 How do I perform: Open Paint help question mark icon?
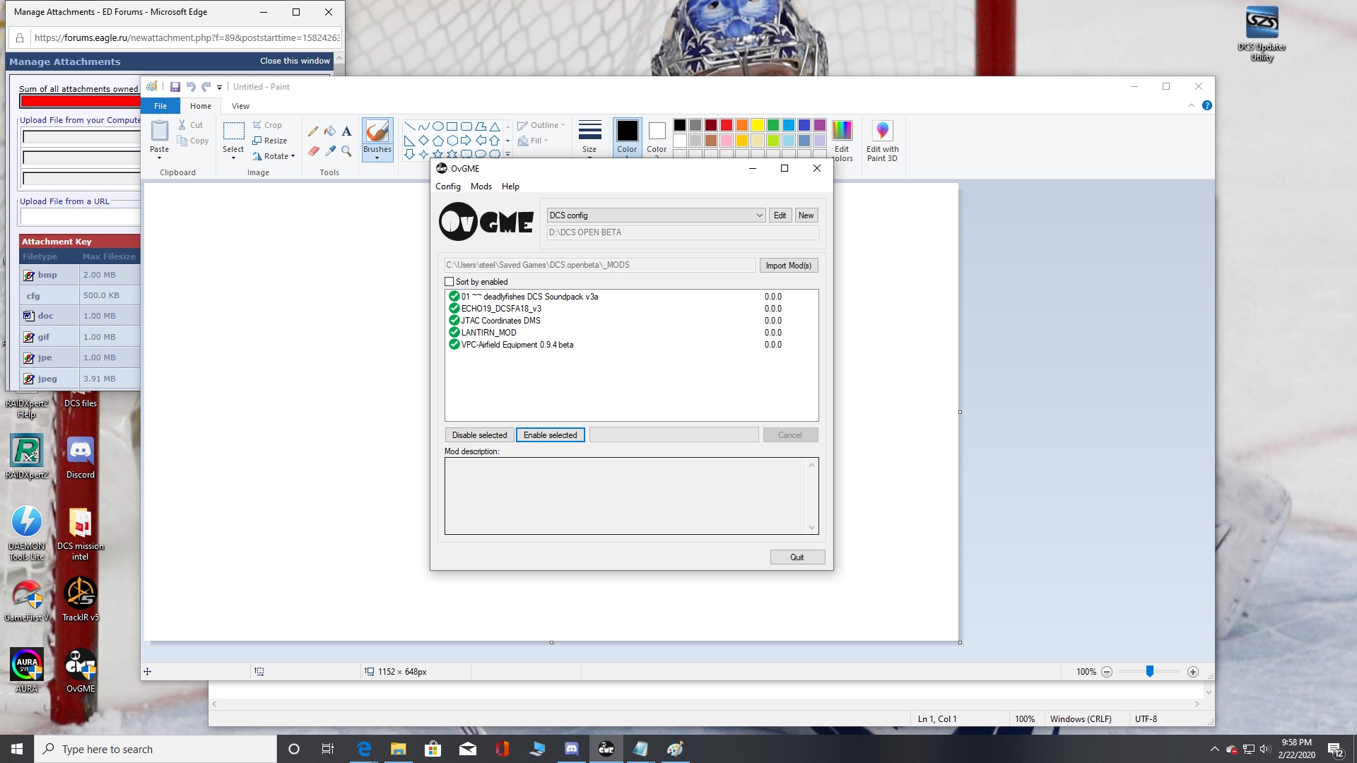(x=1207, y=105)
